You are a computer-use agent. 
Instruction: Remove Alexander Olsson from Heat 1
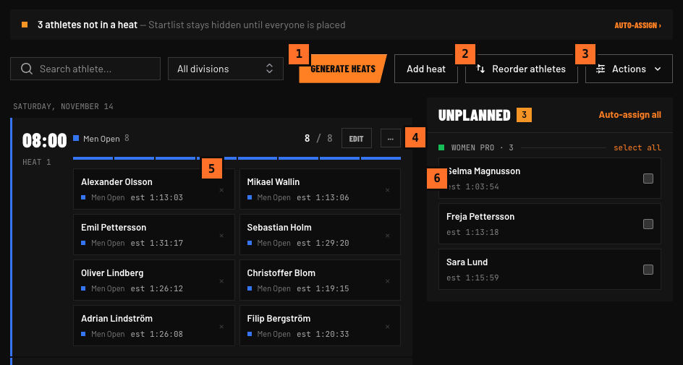point(221,190)
